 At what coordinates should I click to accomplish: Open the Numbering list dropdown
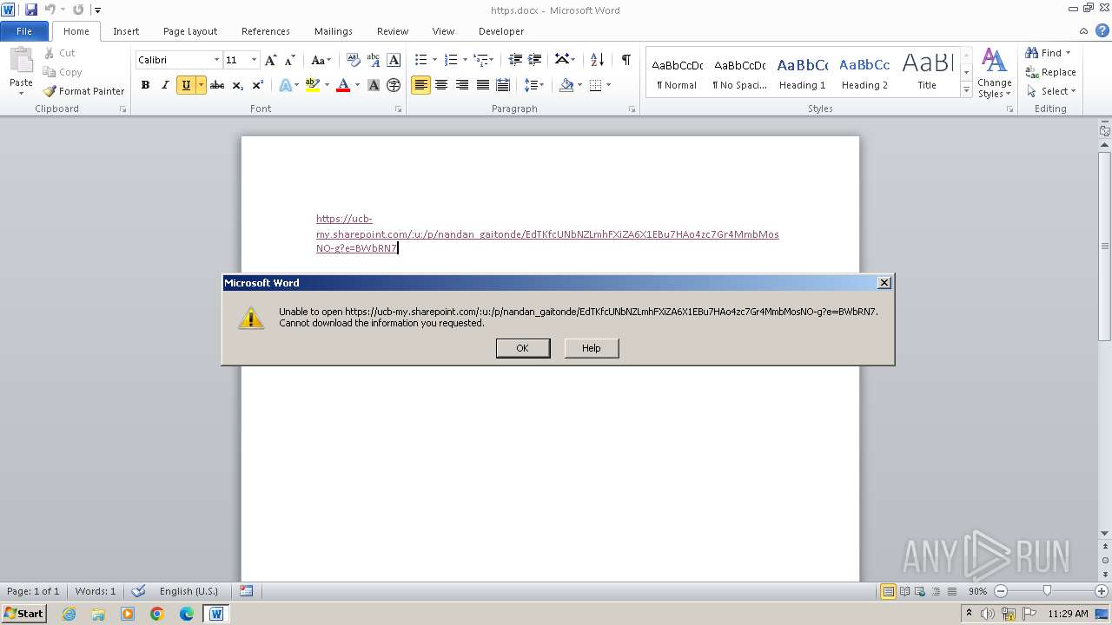(x=464, y=60)
